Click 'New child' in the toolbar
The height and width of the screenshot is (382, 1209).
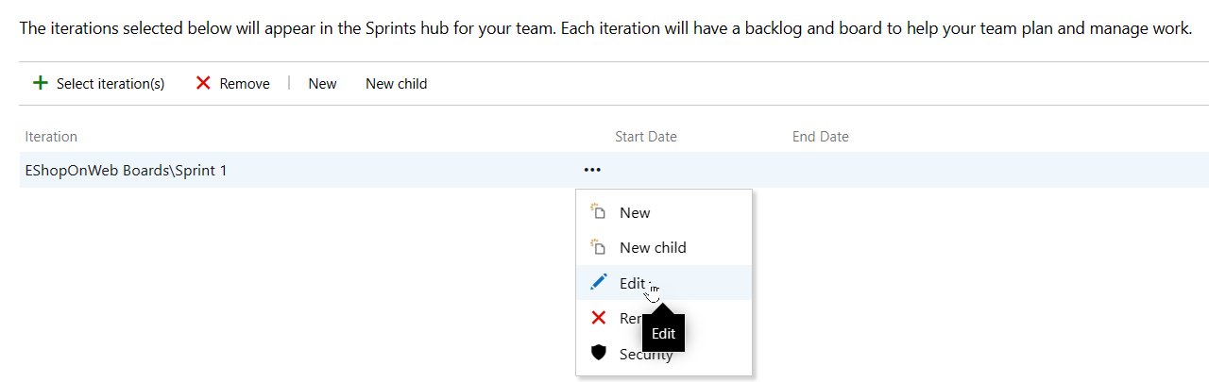tap(396, 84)
